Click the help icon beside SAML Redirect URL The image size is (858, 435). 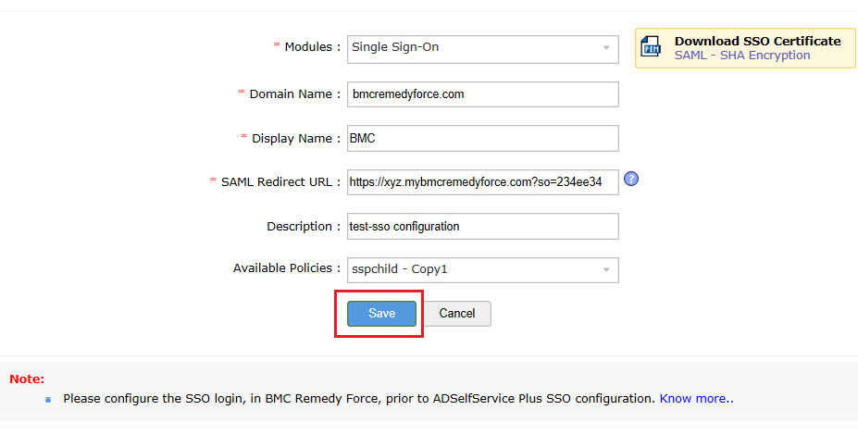pyautogui.click(x=631, y=179)
